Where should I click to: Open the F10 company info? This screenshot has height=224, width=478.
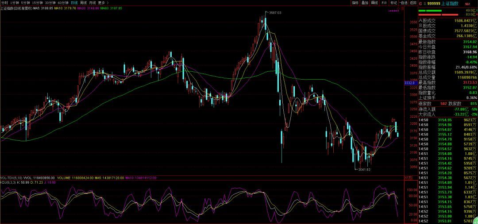pos(384,3)
